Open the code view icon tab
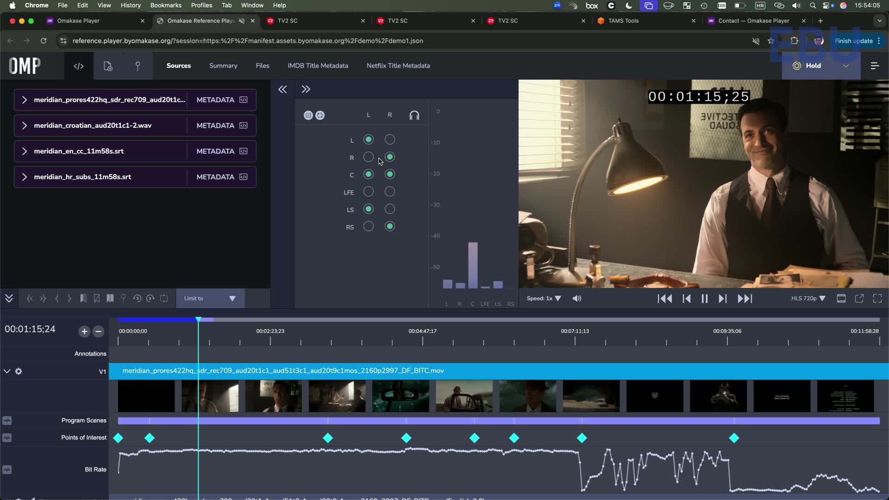The width and height of the screenshot is (889, 500). tap(79, 66)
